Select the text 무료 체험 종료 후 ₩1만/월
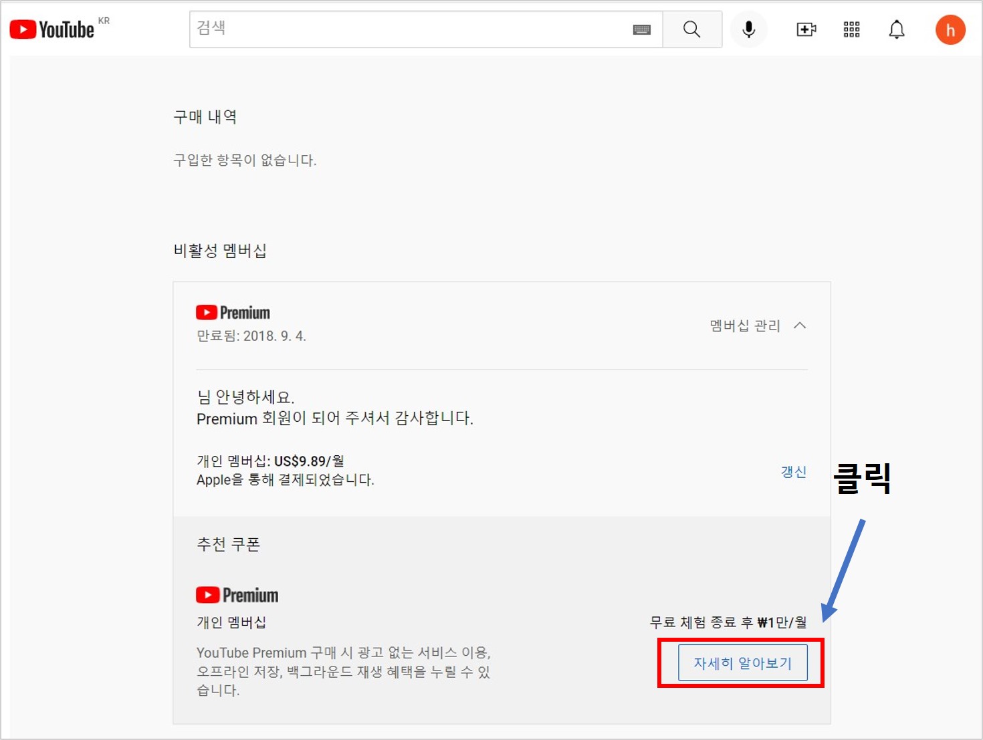 [x=728, y=622]
